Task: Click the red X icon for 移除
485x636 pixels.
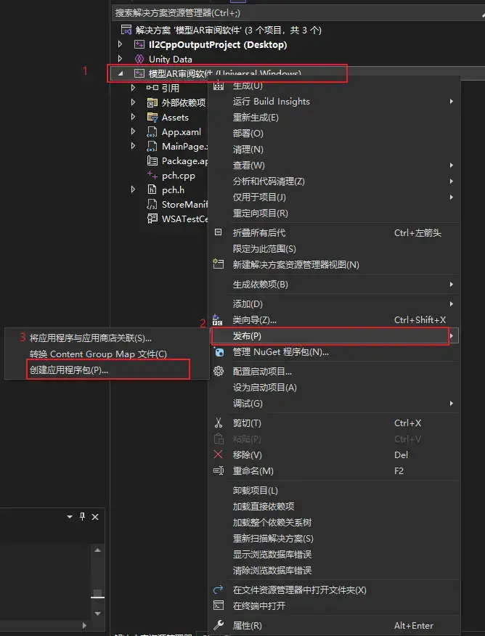Action: 218,454
